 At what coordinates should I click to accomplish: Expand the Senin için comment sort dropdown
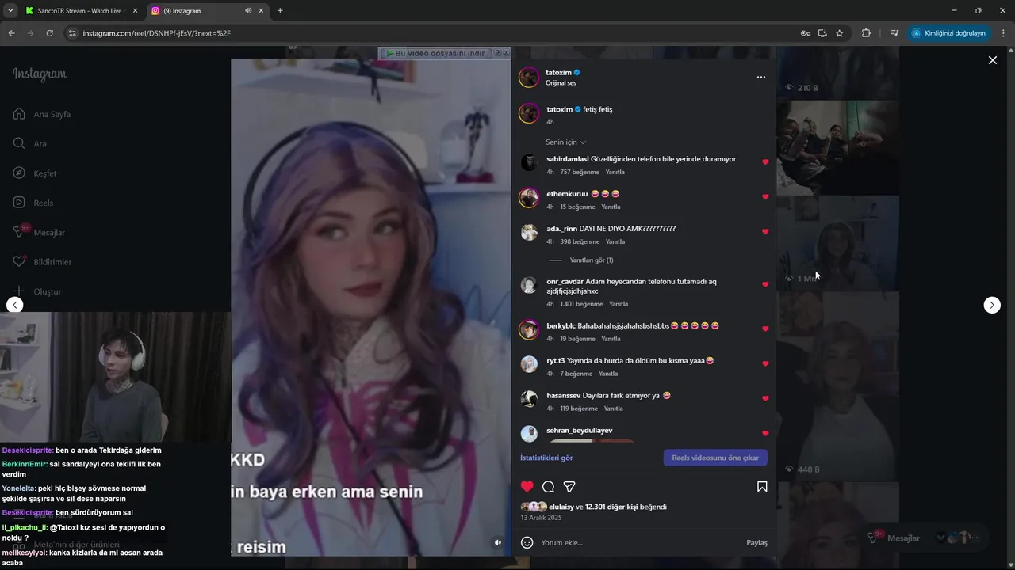pos(566,142)
